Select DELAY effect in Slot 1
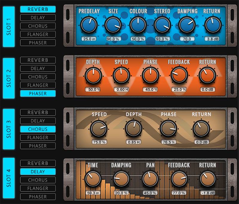The width and height of the screenshot is (239, 204). click(x=38, y=18)
